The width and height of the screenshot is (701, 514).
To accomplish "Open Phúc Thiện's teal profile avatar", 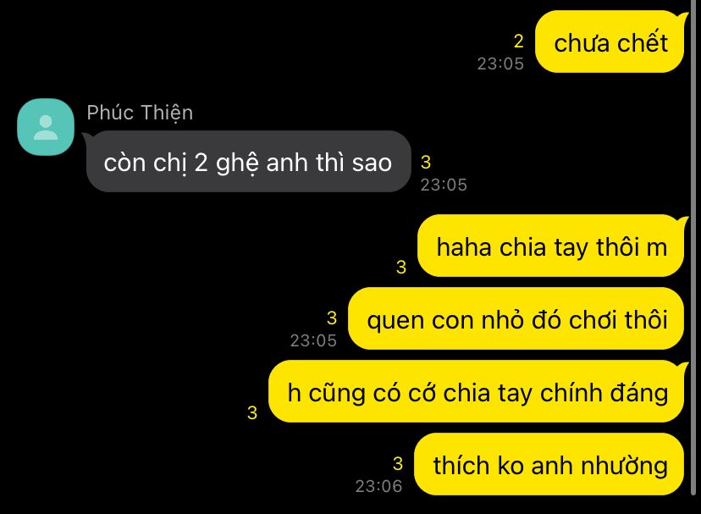I will [x=46, y=127].
